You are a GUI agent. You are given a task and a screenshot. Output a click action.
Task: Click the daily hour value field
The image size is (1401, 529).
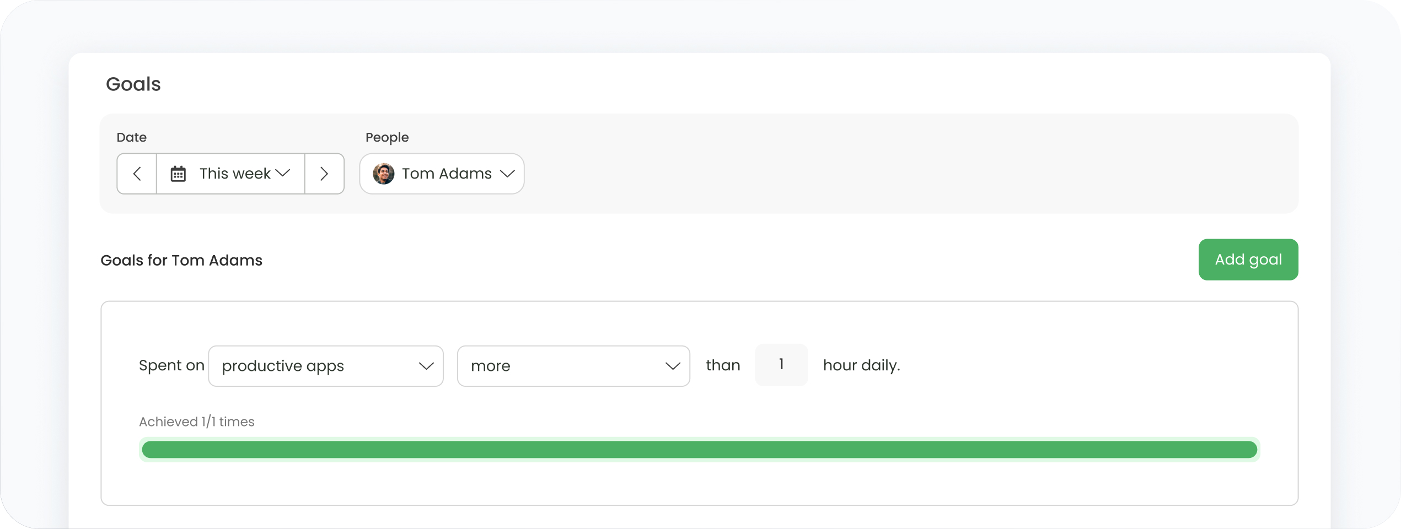pos(781,365)
